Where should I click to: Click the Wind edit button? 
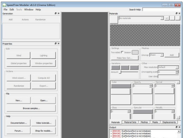point(19,55)
